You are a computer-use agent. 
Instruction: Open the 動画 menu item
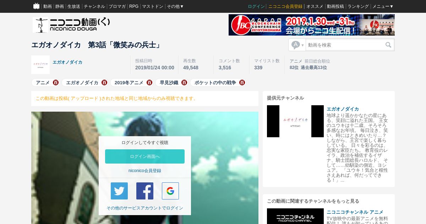(x=48, y=6)
